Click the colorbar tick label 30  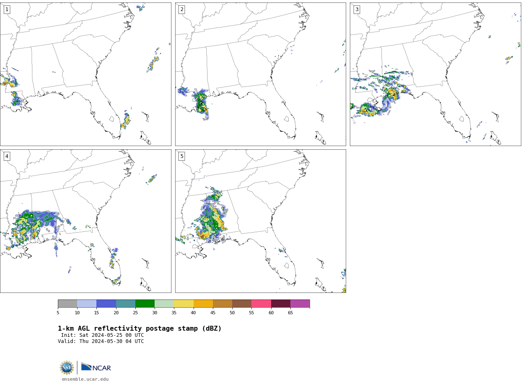tap(155, 313)
